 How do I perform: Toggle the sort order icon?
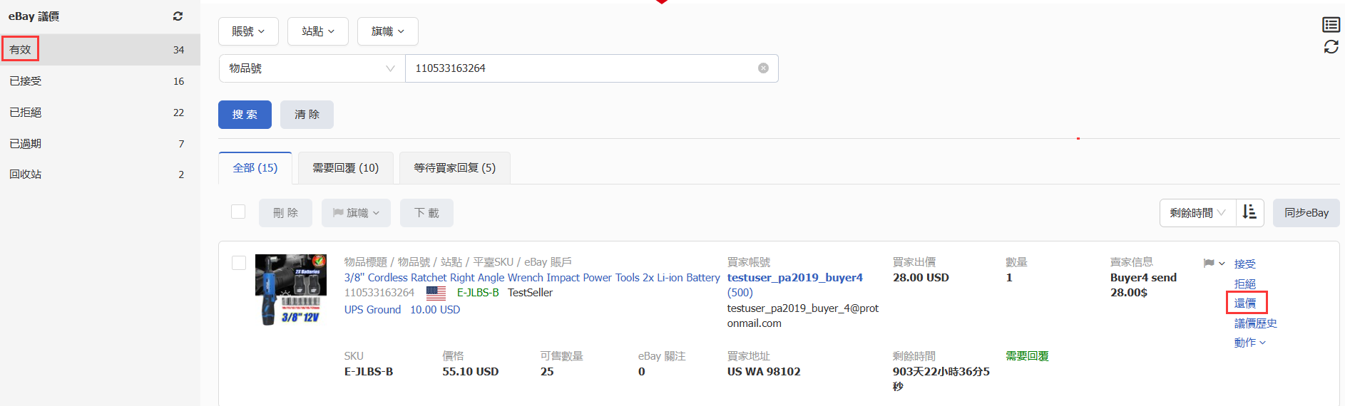coord(1249,212)
